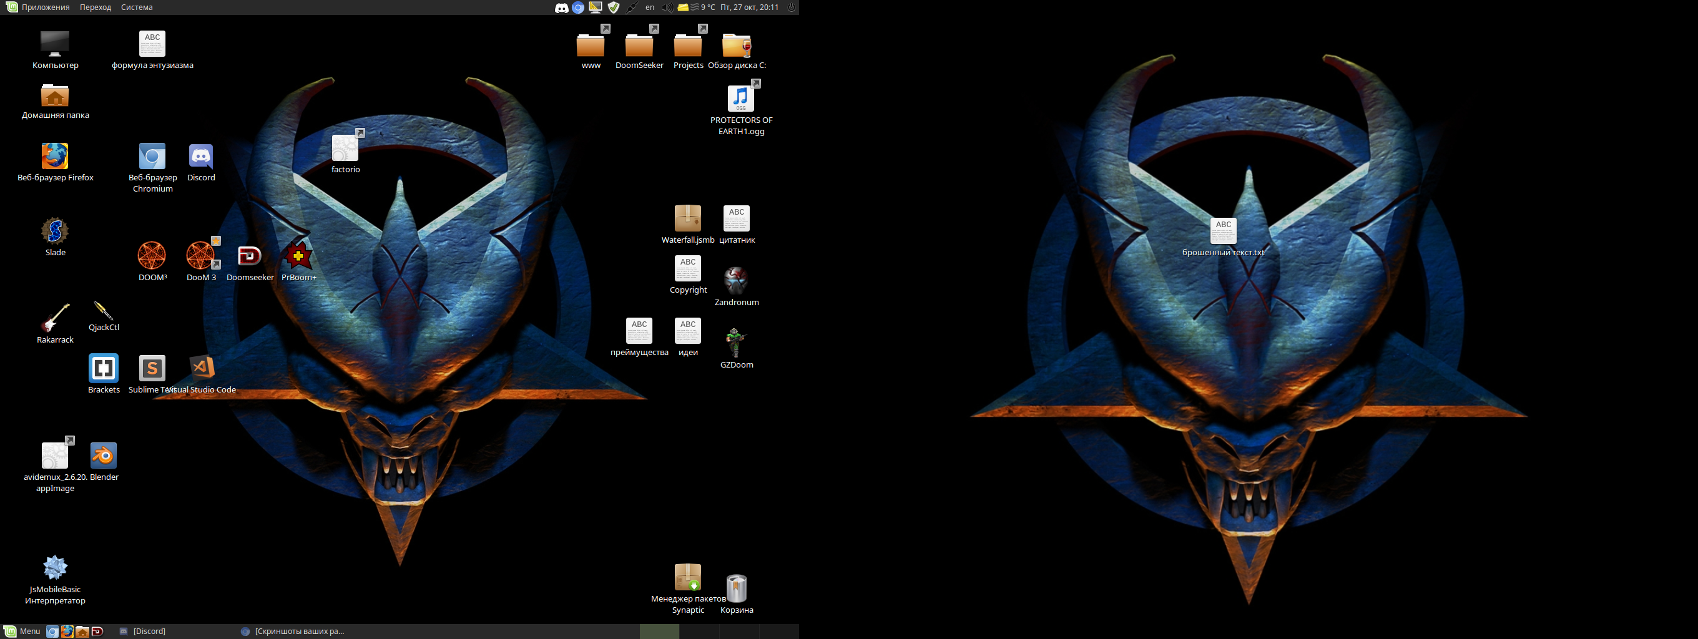Click the power shutdown icon in panel

pyautogui.click(x=792, y=7)
